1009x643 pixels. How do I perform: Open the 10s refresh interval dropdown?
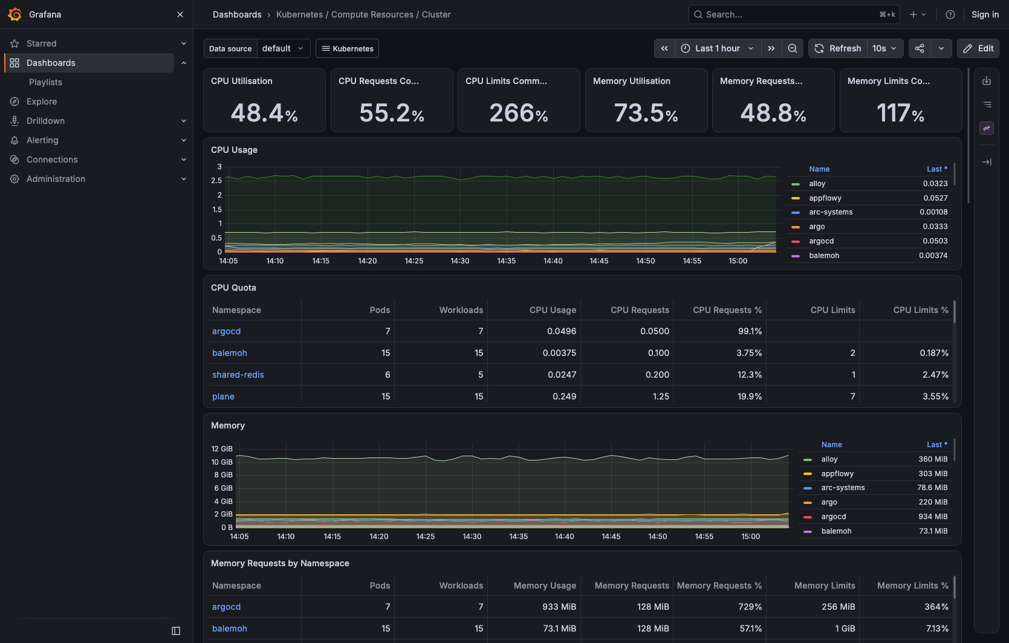click(x=885, y=48)
